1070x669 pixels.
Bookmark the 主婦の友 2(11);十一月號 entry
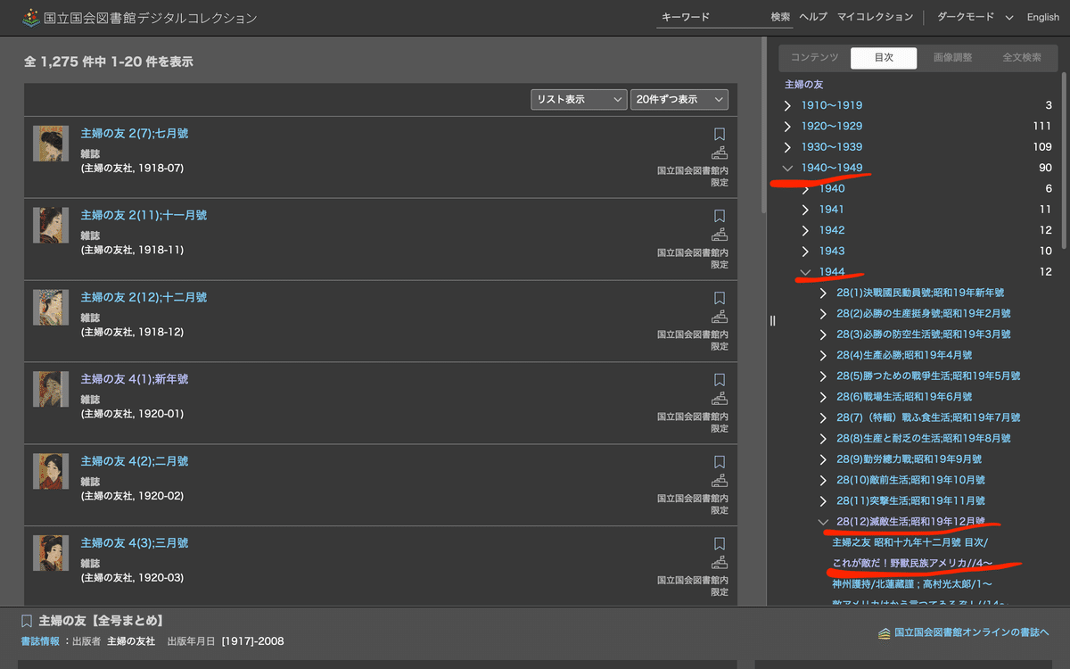(x=720, y=217)
